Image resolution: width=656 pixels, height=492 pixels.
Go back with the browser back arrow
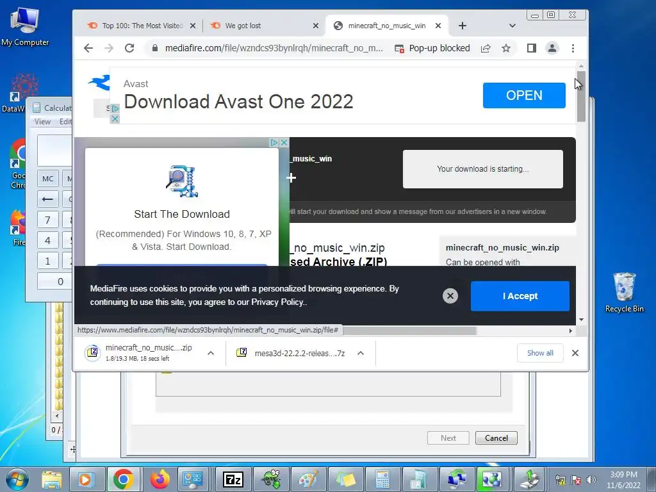coord(88,48)
